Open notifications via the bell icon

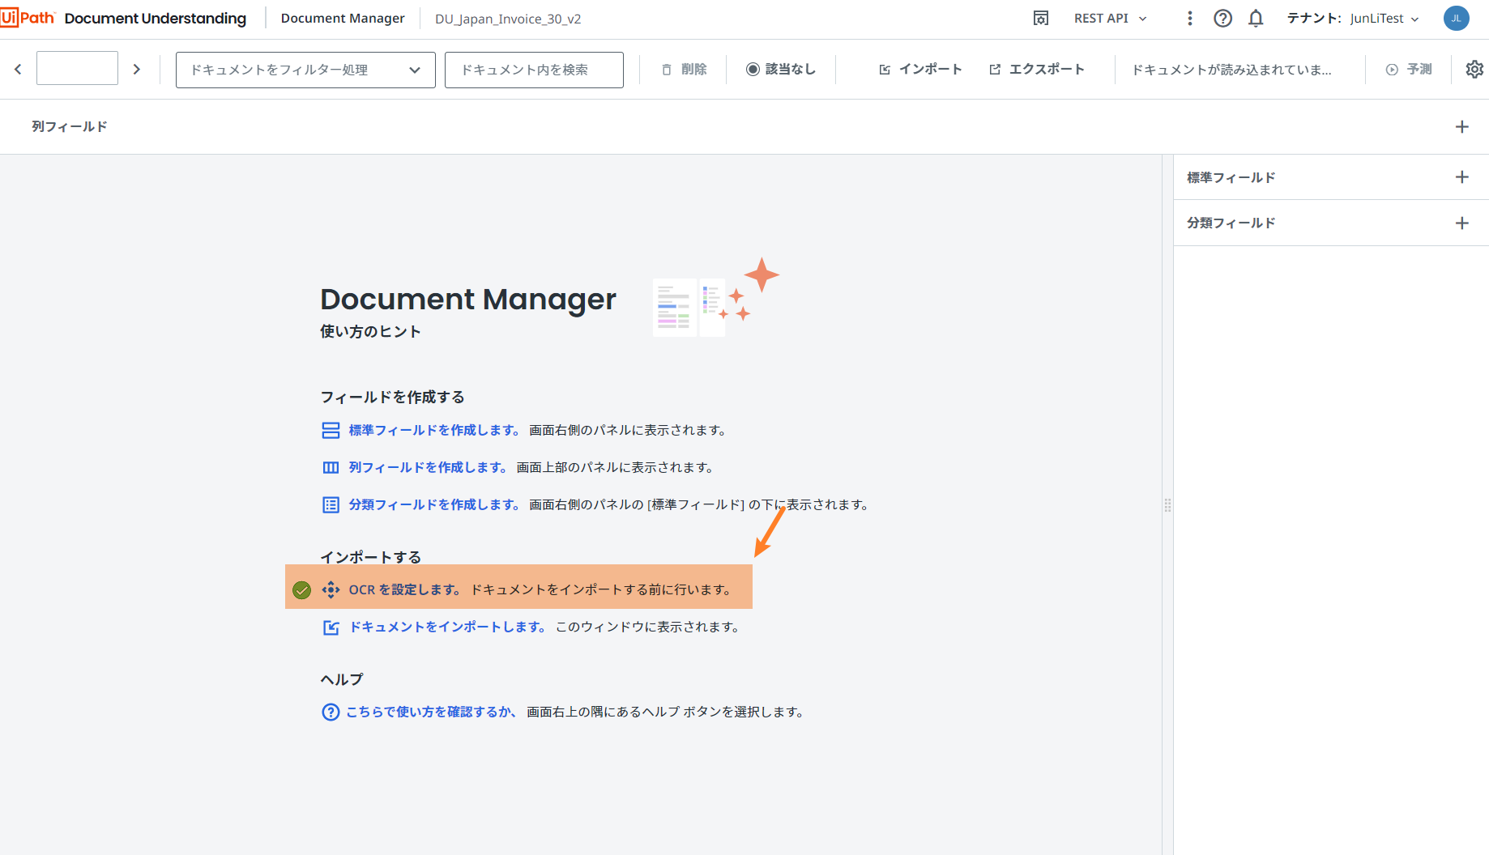[1256, 18]
